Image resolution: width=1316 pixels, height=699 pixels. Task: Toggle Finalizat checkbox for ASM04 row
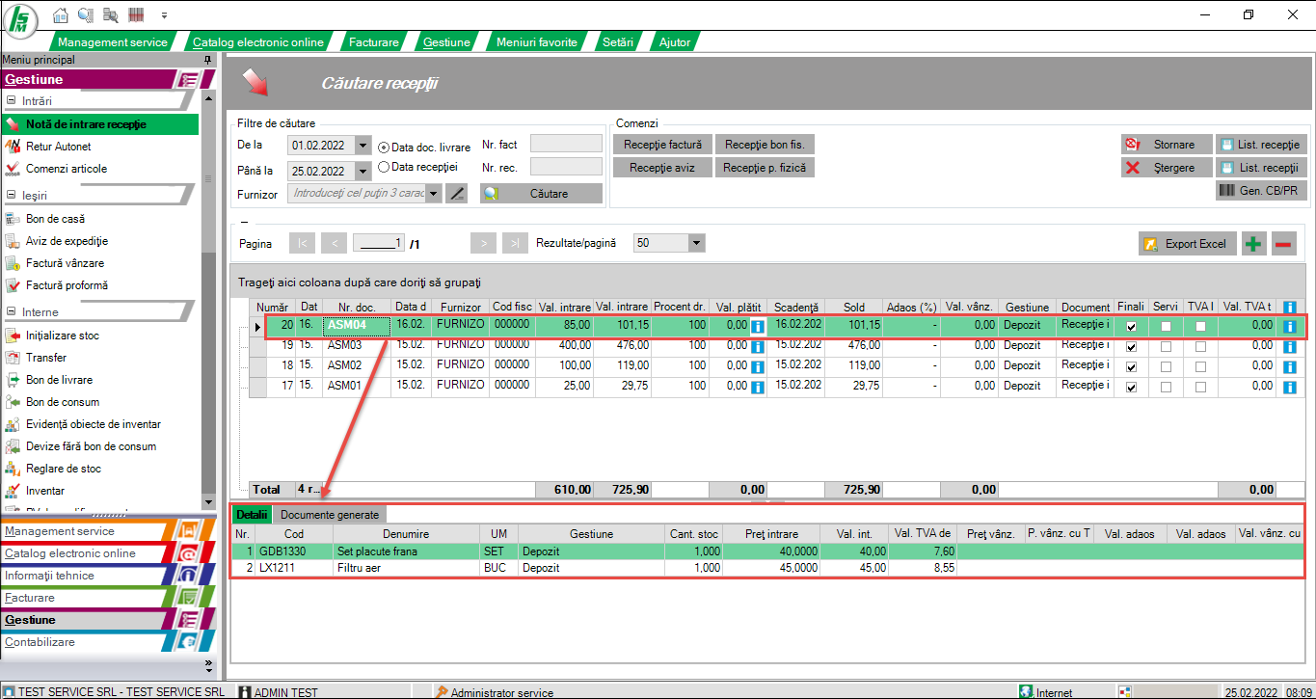click(1132, 327)
